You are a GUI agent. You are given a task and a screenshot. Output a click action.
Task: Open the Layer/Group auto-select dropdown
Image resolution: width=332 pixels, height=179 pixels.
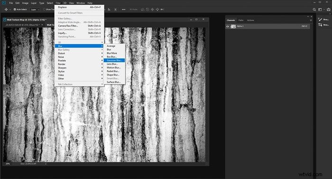[35, 9]
